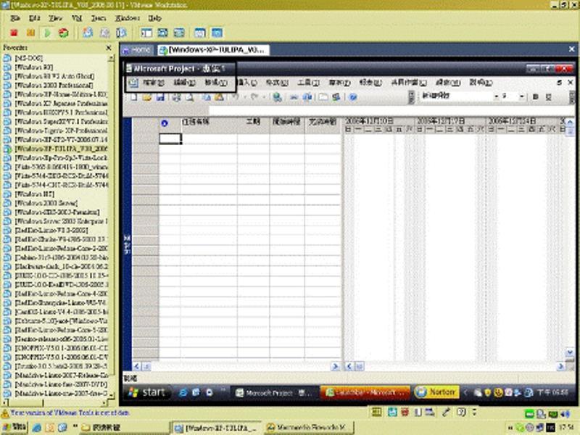Click the indicator column header with info icon

tap(170, 125)
